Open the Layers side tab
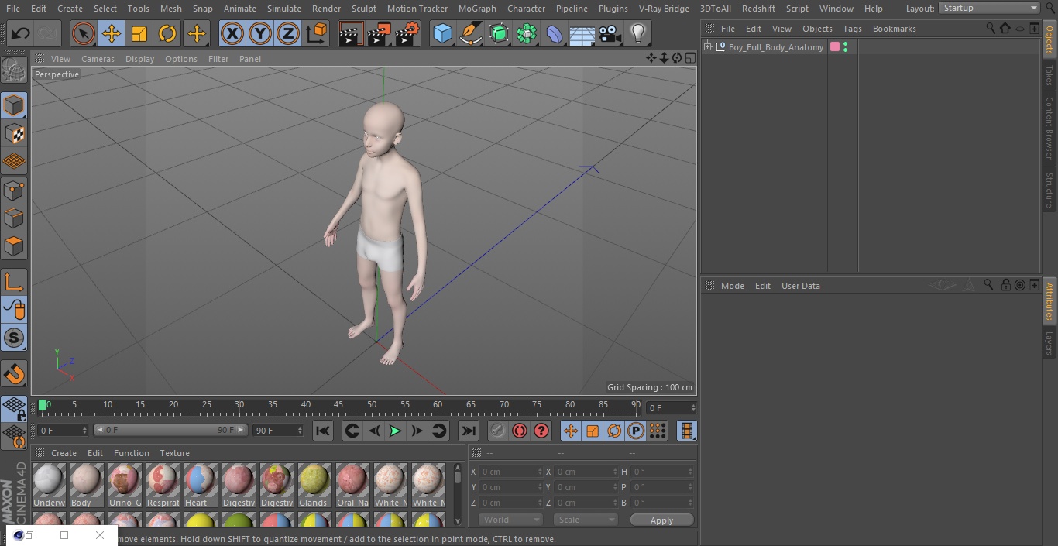This screenshot has width=1058, height=546. pos(1049,343)
